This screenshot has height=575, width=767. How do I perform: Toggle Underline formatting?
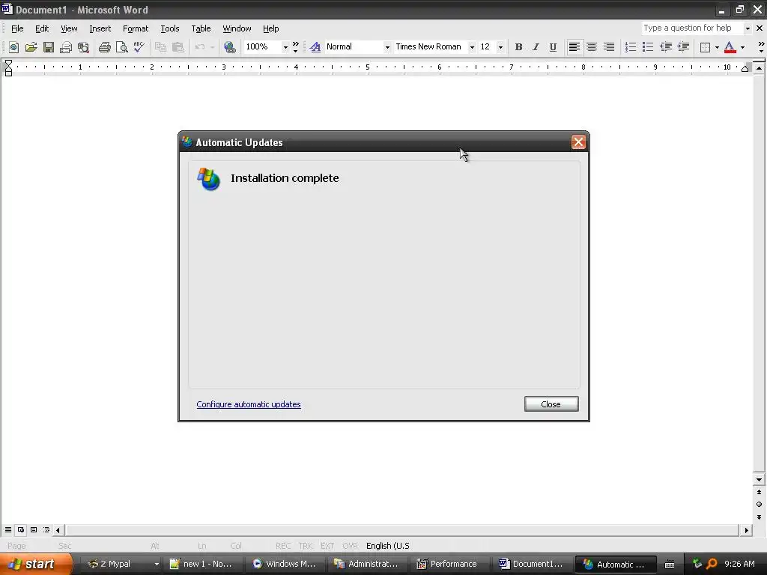click(x=553, y=47)
